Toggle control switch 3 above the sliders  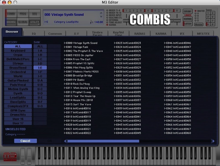[141, 11]
